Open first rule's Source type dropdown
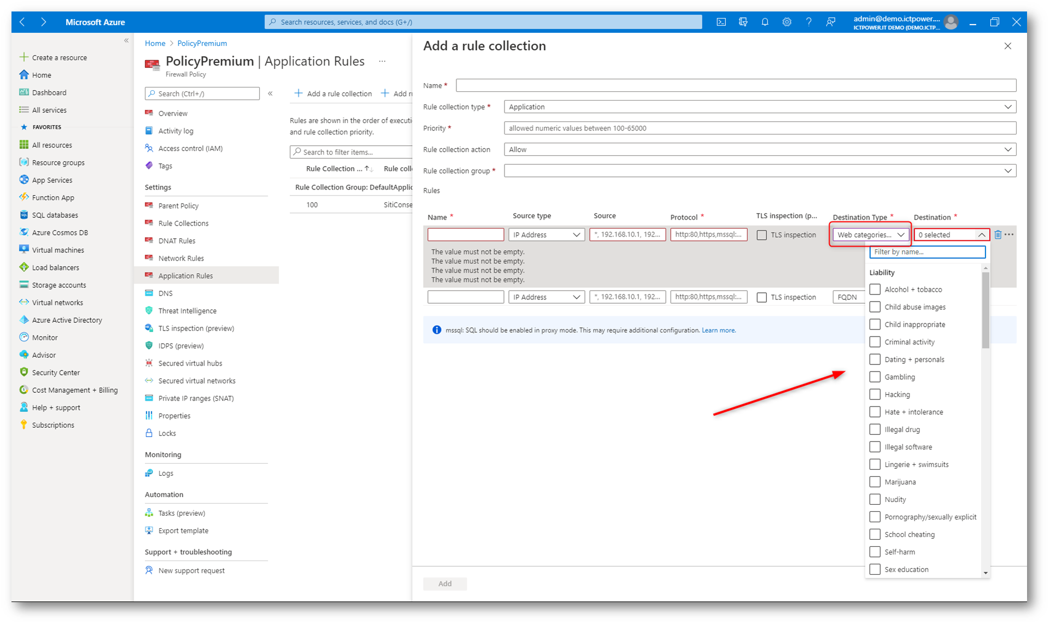Screen dimensions: 1050x625 (547, 234)
